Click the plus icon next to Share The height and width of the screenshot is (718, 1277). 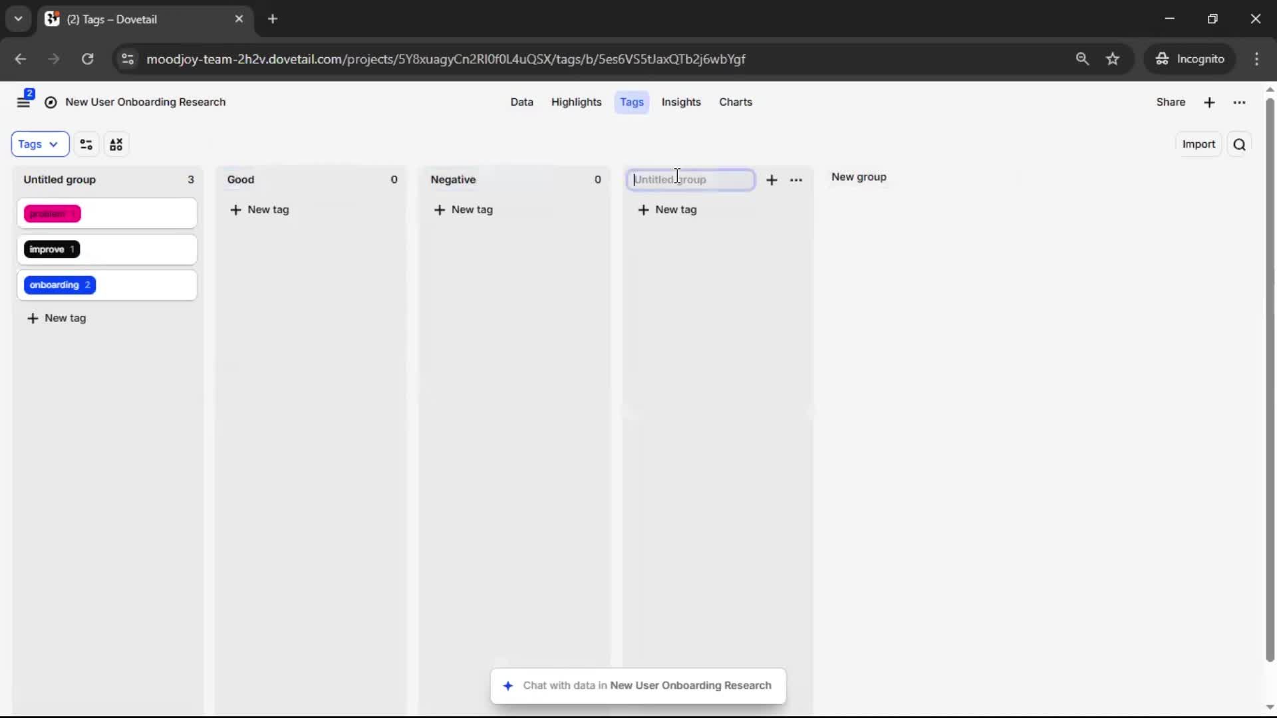click(x=1209, y=102)
